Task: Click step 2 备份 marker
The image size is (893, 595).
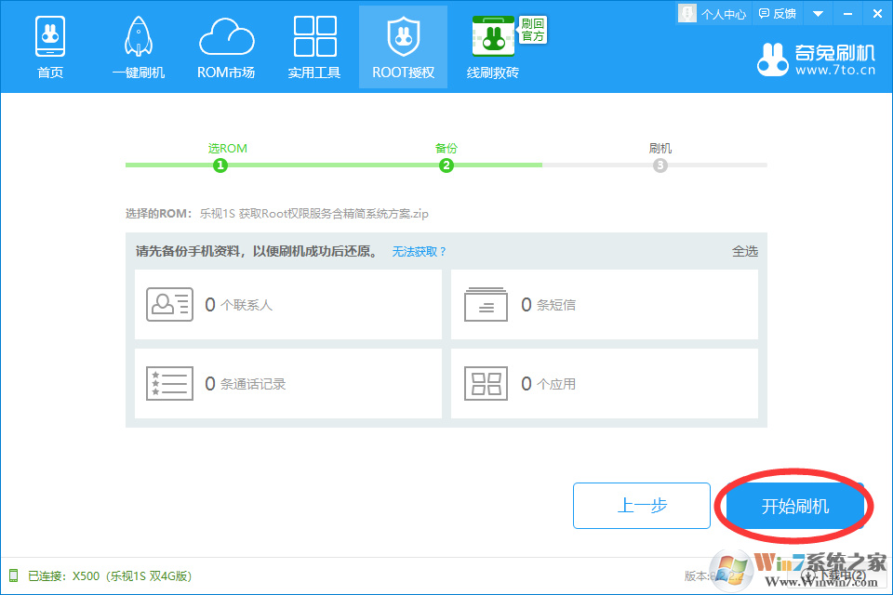Action: coord(446,165)
